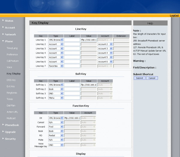Go to the DSS Key page
The height and width of the screenshot is (157, 180).
tap(11, 80)
